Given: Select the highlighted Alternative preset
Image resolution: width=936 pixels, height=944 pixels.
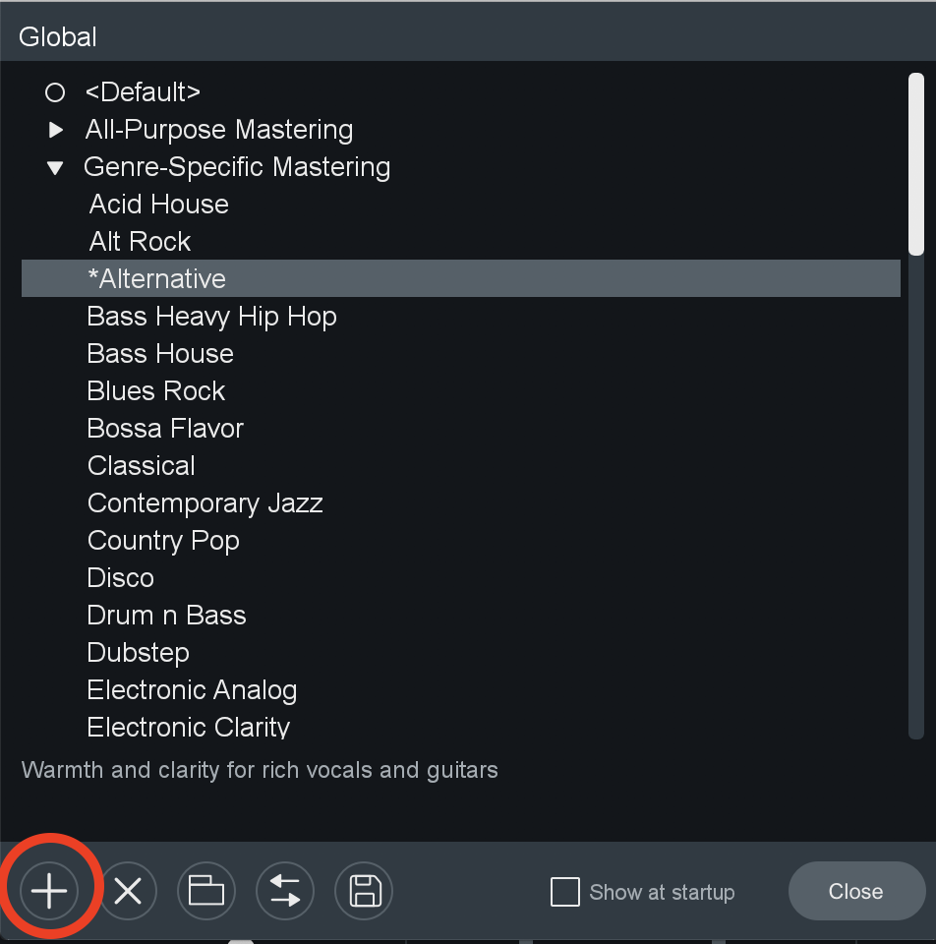Looking at the screenshot, I should coord(460,278).
